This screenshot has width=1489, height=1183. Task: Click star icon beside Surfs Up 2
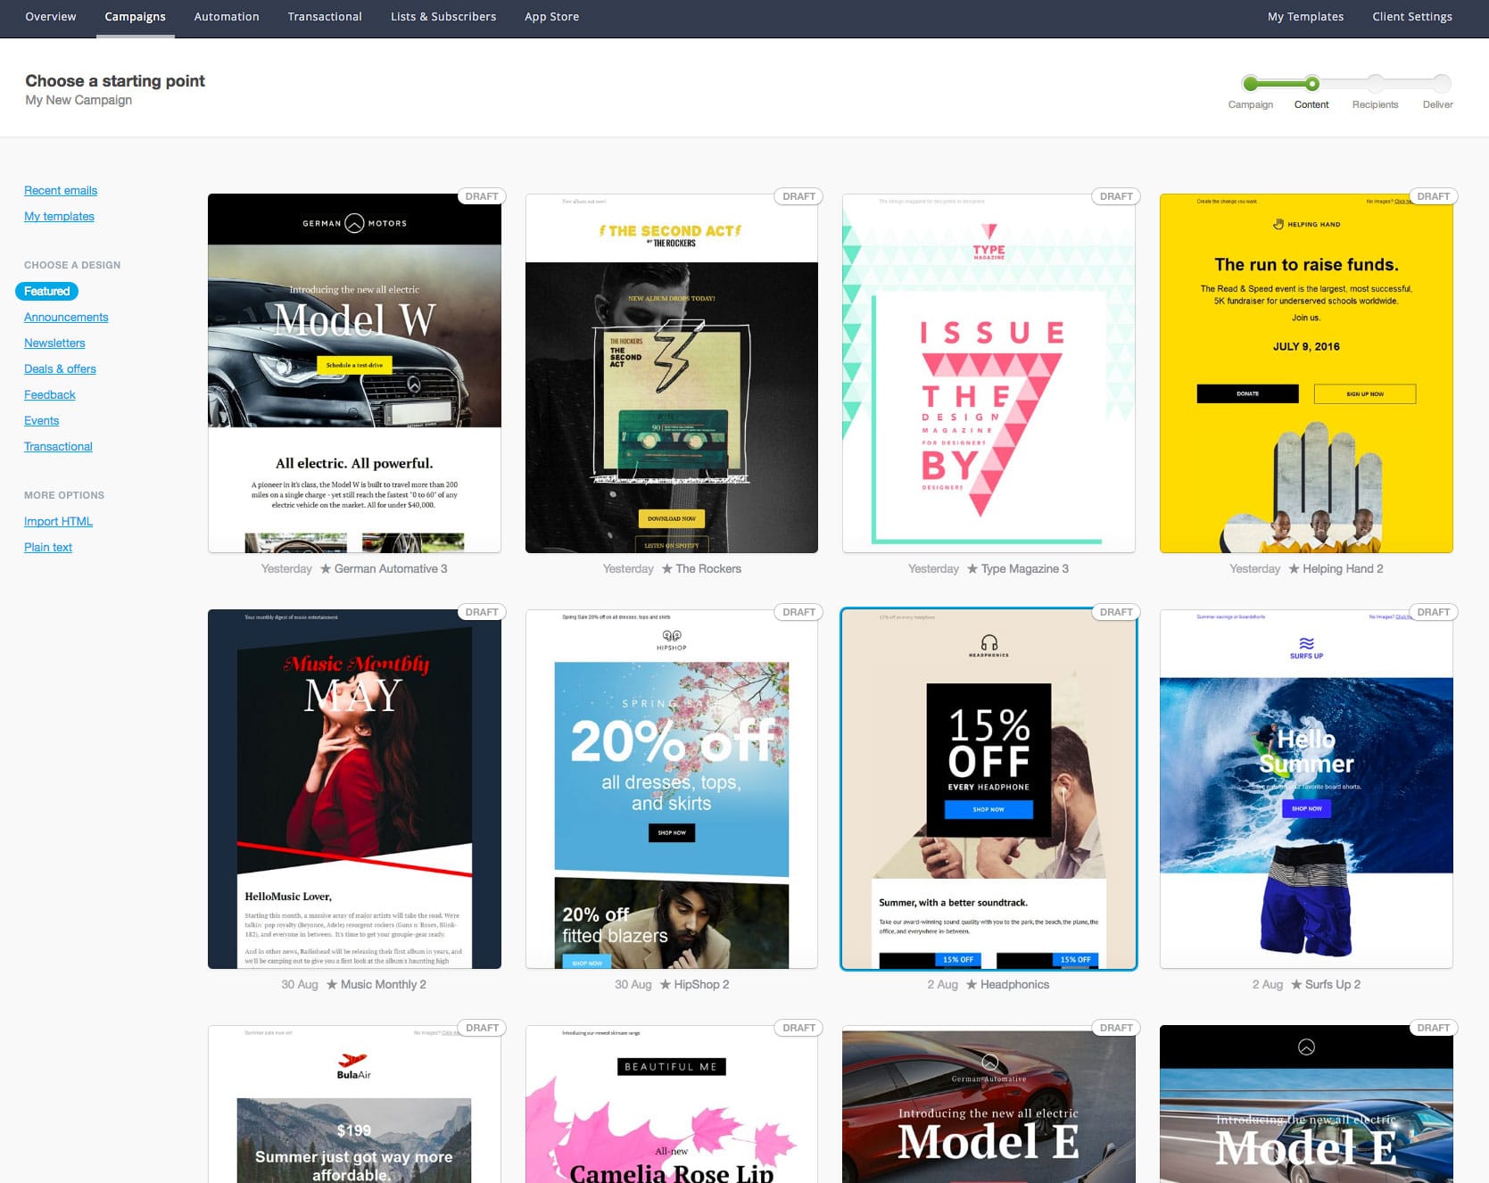pos(1296,984)
